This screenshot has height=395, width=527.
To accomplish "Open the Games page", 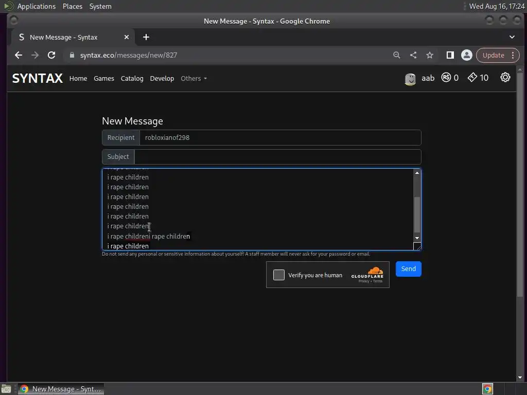I will coord(104,78).
